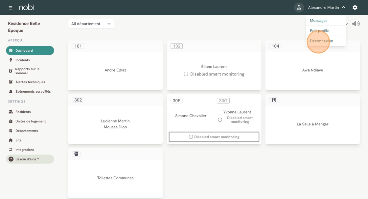Select Edit profile menu entry
Viewport: 368px width, 199px height.
pos(319,31)
